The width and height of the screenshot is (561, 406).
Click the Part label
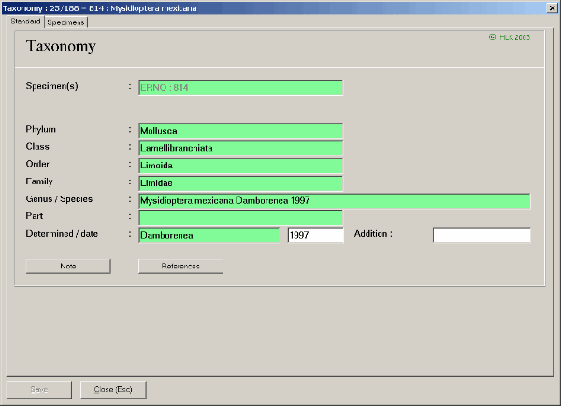point(35,216)
